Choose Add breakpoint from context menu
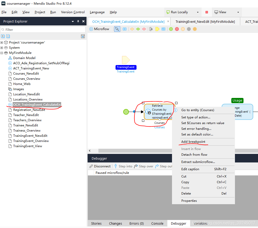Viewport: 258px width, 228px height. 193,141
